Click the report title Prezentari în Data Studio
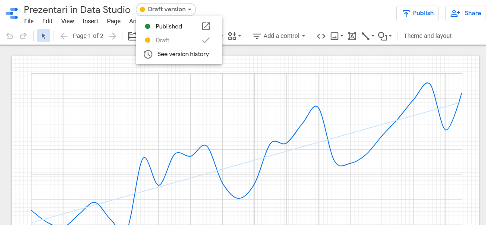The image size is (486, 225). 77,9
